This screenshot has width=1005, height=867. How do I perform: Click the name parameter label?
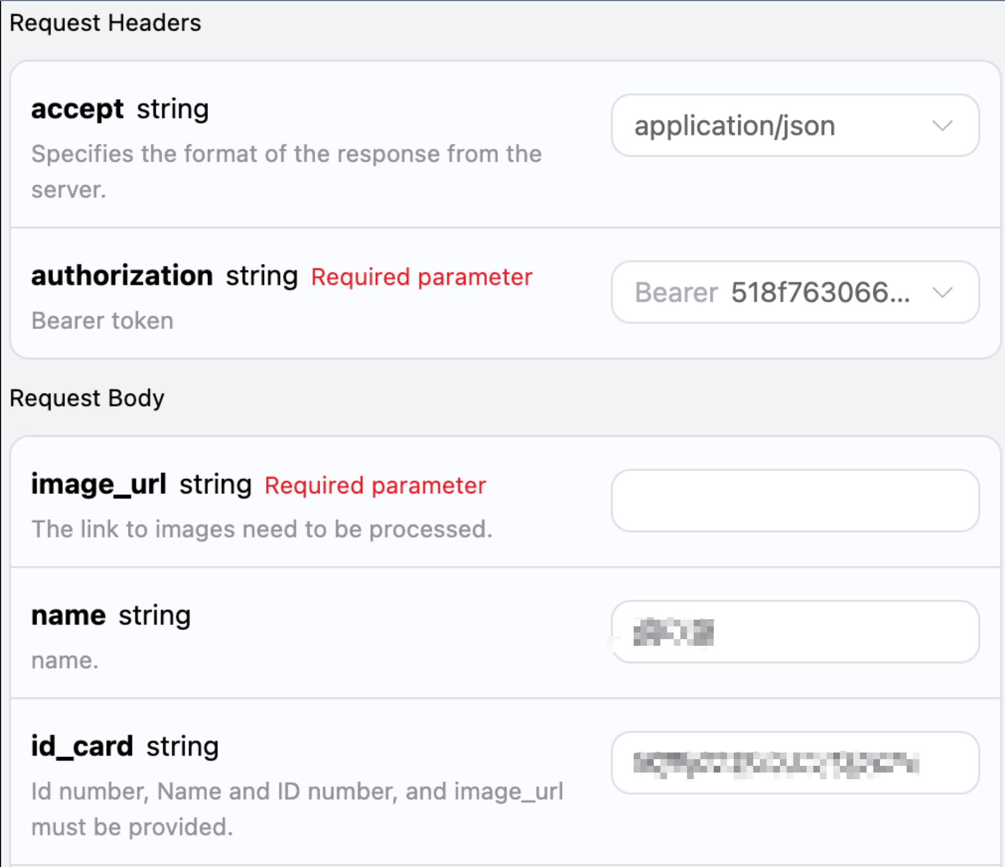click(x=67, y=615)
